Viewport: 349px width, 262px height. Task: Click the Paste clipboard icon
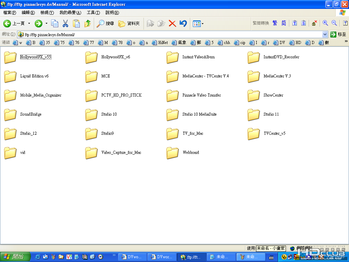[76, 24]
